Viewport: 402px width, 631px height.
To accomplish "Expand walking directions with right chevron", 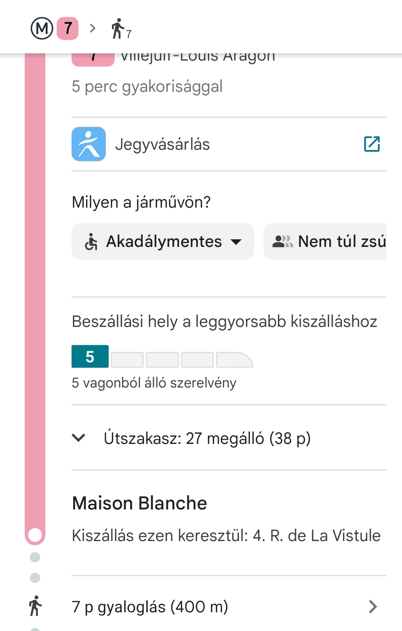I will [373, 607].
